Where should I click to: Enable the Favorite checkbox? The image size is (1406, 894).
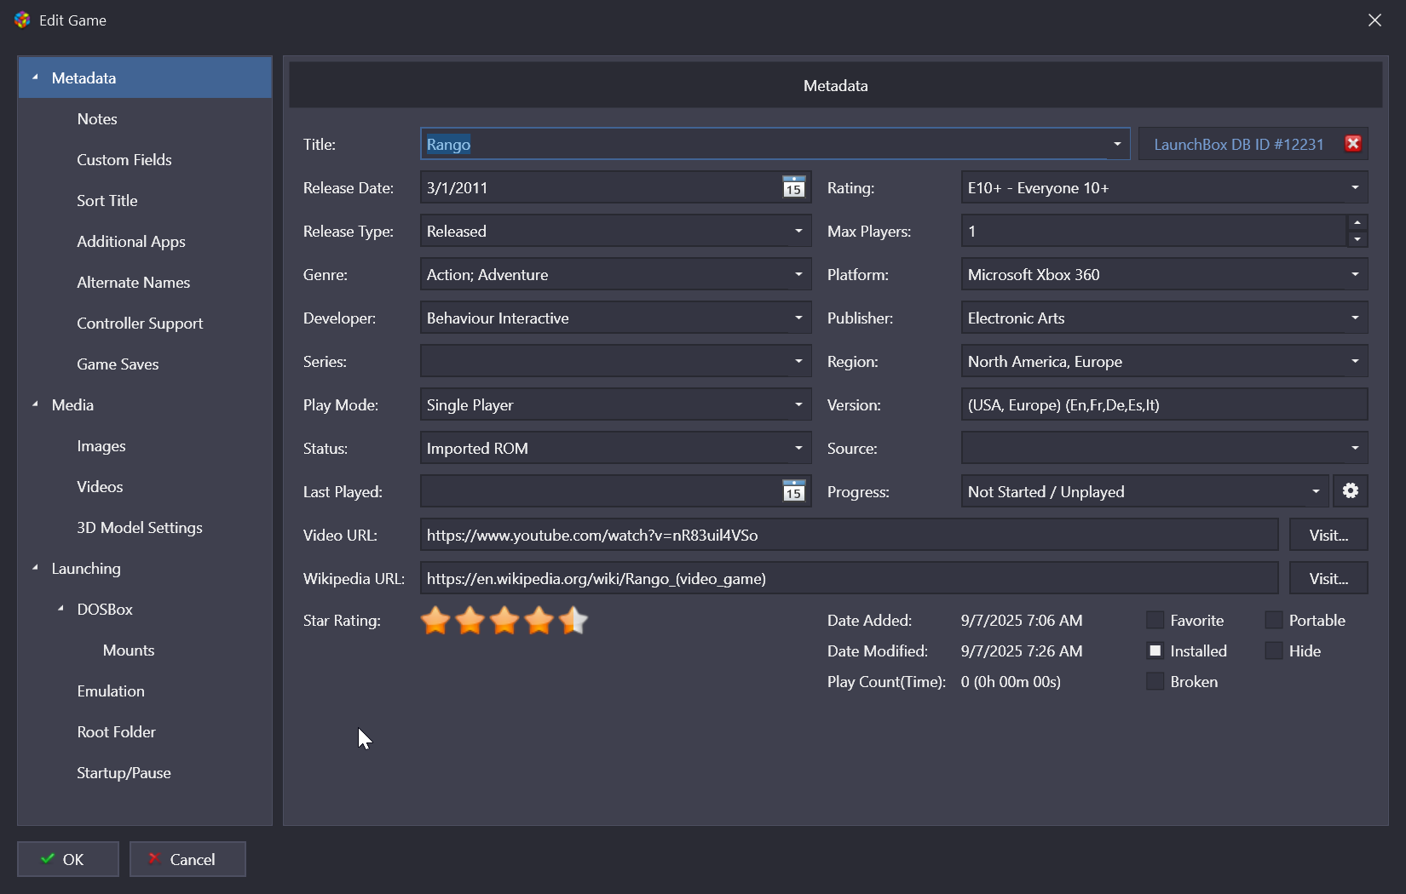pyautogui.click(x=1155, y=621)
